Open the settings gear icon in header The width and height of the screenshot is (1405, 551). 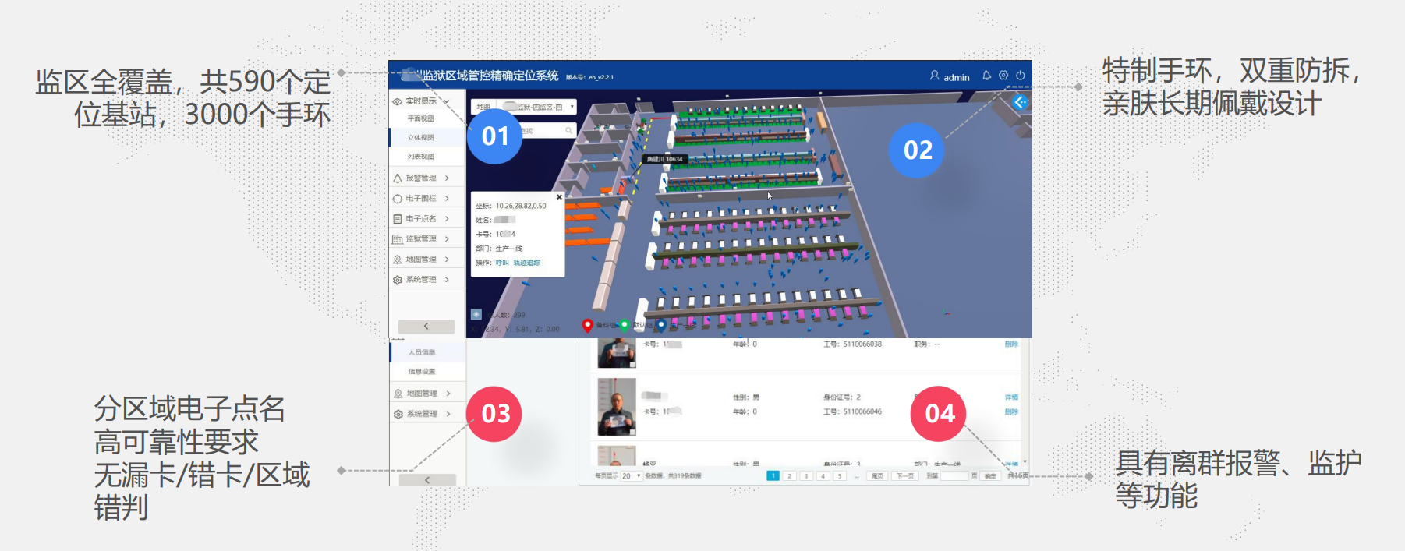pyautogui.click(x=1003, y=76)
